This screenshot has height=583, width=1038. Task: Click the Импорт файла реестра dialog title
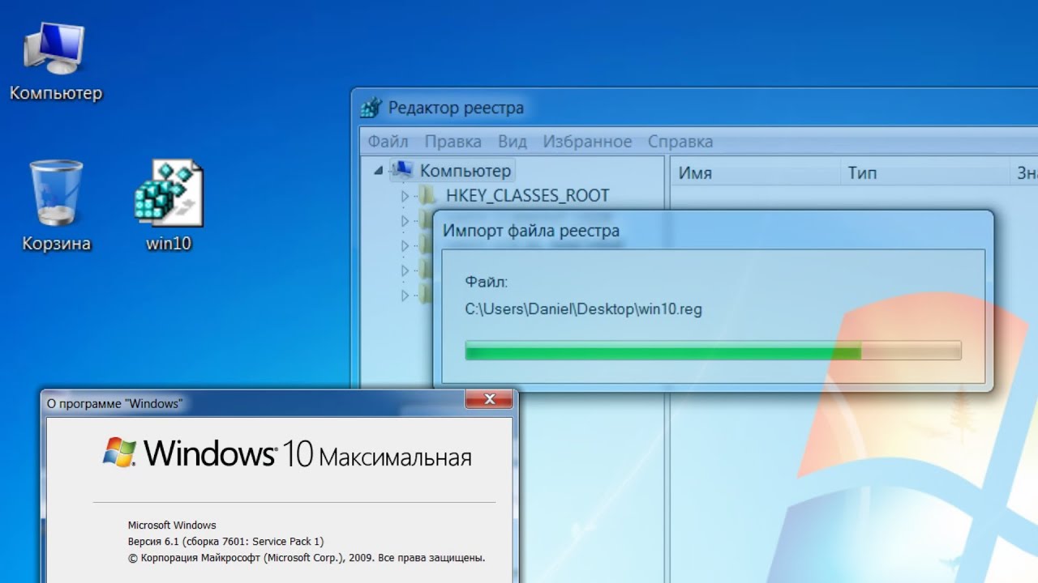(531, 231)
